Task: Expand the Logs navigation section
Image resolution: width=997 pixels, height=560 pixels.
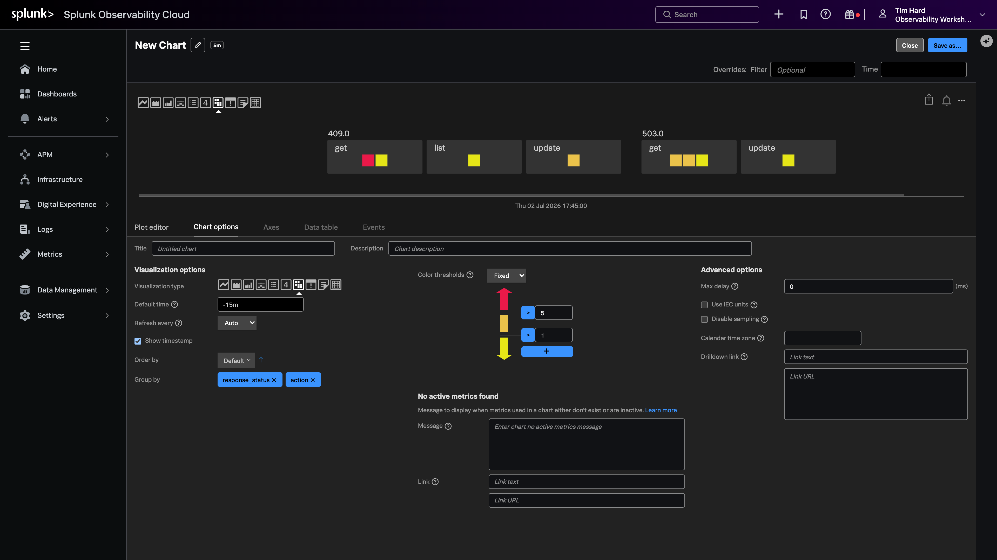Action: (x=107, y=229)
